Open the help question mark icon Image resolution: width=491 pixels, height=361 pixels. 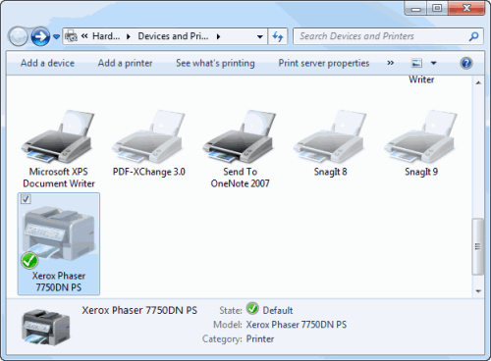(466, 63)
